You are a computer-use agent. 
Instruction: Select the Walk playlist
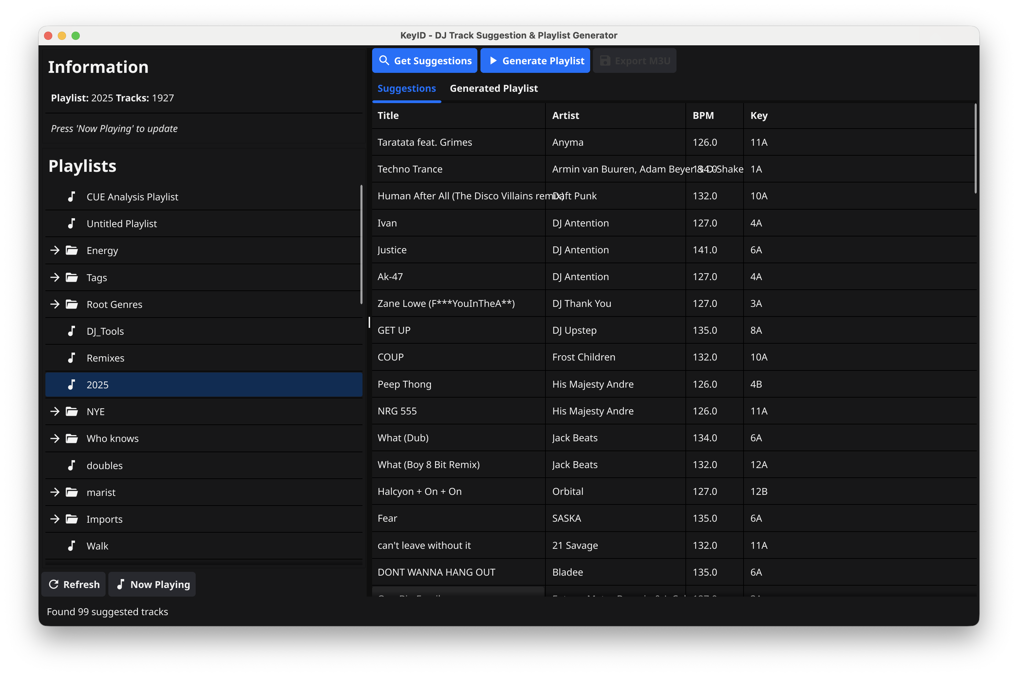(204, 546)
